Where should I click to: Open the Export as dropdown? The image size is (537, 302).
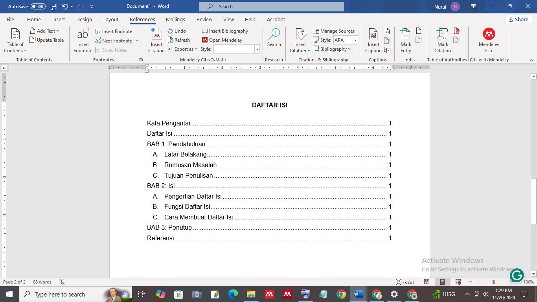pos(182,49)
